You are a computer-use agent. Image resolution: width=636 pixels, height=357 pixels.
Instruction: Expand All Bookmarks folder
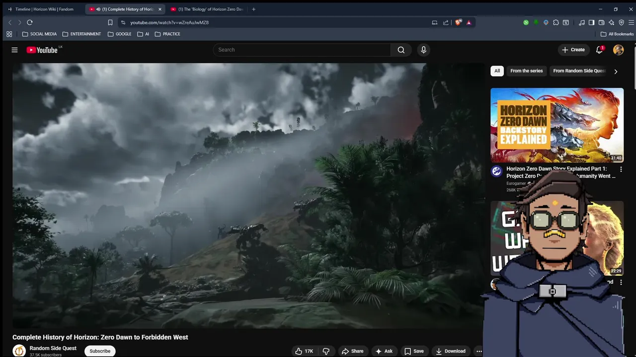point(617,34)
